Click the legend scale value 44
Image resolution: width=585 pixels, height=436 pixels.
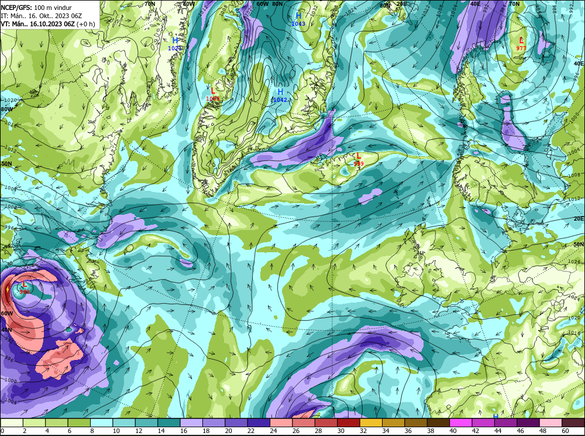point(498,431)
